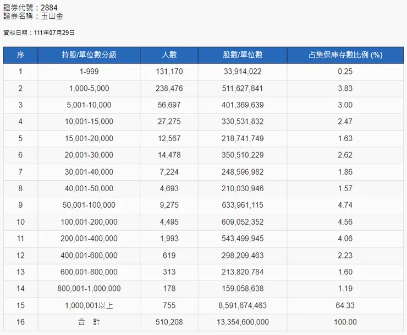Click the 人數 column header
Image resolution: width=407 pixels, height=335 pixels.
point(169,55)
